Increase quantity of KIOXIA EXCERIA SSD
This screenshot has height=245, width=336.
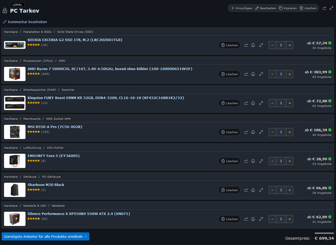pos(290,45)
